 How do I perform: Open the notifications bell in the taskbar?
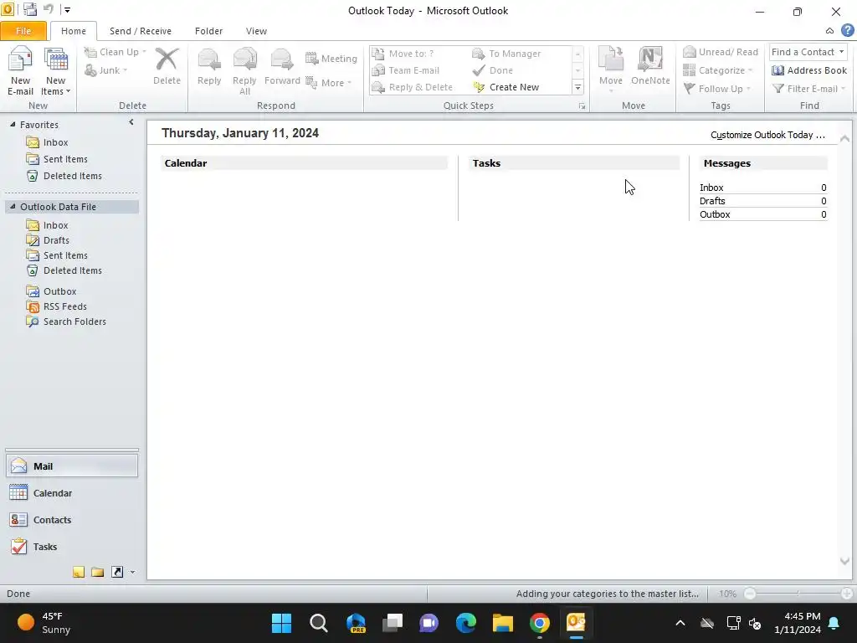click(x=834, y=623)
